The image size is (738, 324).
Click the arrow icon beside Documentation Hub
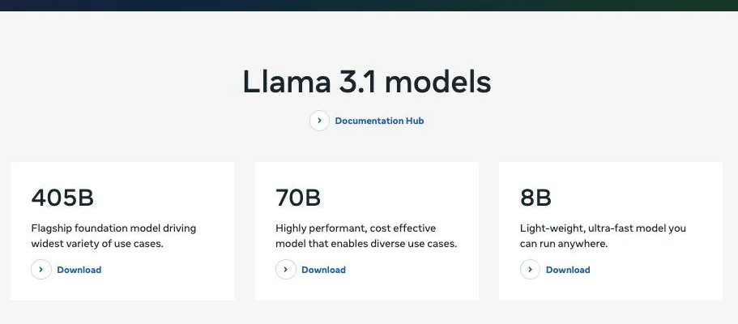pyautogui.click(x=319, y=121)
